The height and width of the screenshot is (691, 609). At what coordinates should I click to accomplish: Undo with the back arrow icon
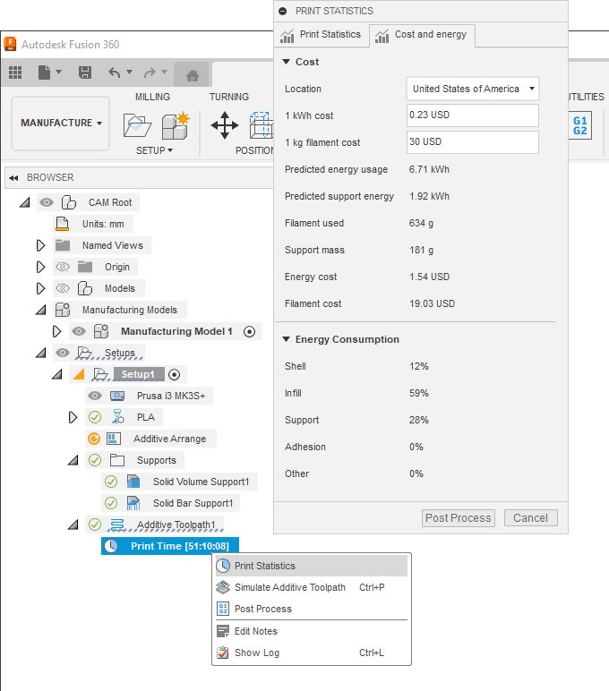click(115, 72)
